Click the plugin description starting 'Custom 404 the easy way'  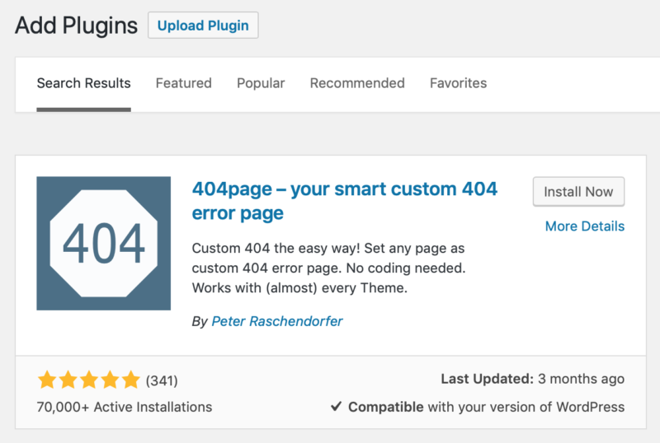328,268
